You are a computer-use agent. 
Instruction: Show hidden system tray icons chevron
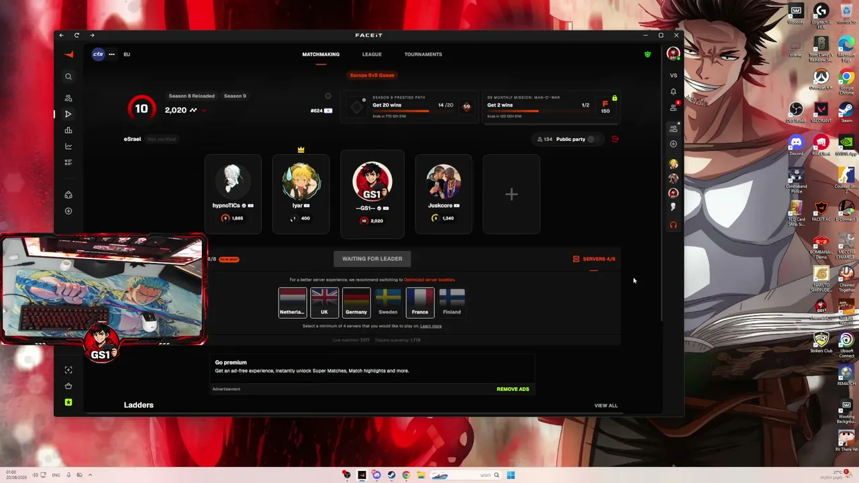click(x=90, y=475)
